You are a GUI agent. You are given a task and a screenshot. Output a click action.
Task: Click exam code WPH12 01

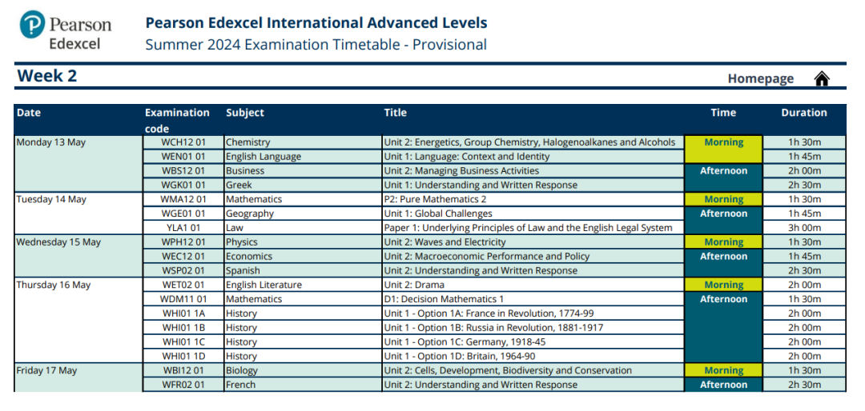(183, 241)
